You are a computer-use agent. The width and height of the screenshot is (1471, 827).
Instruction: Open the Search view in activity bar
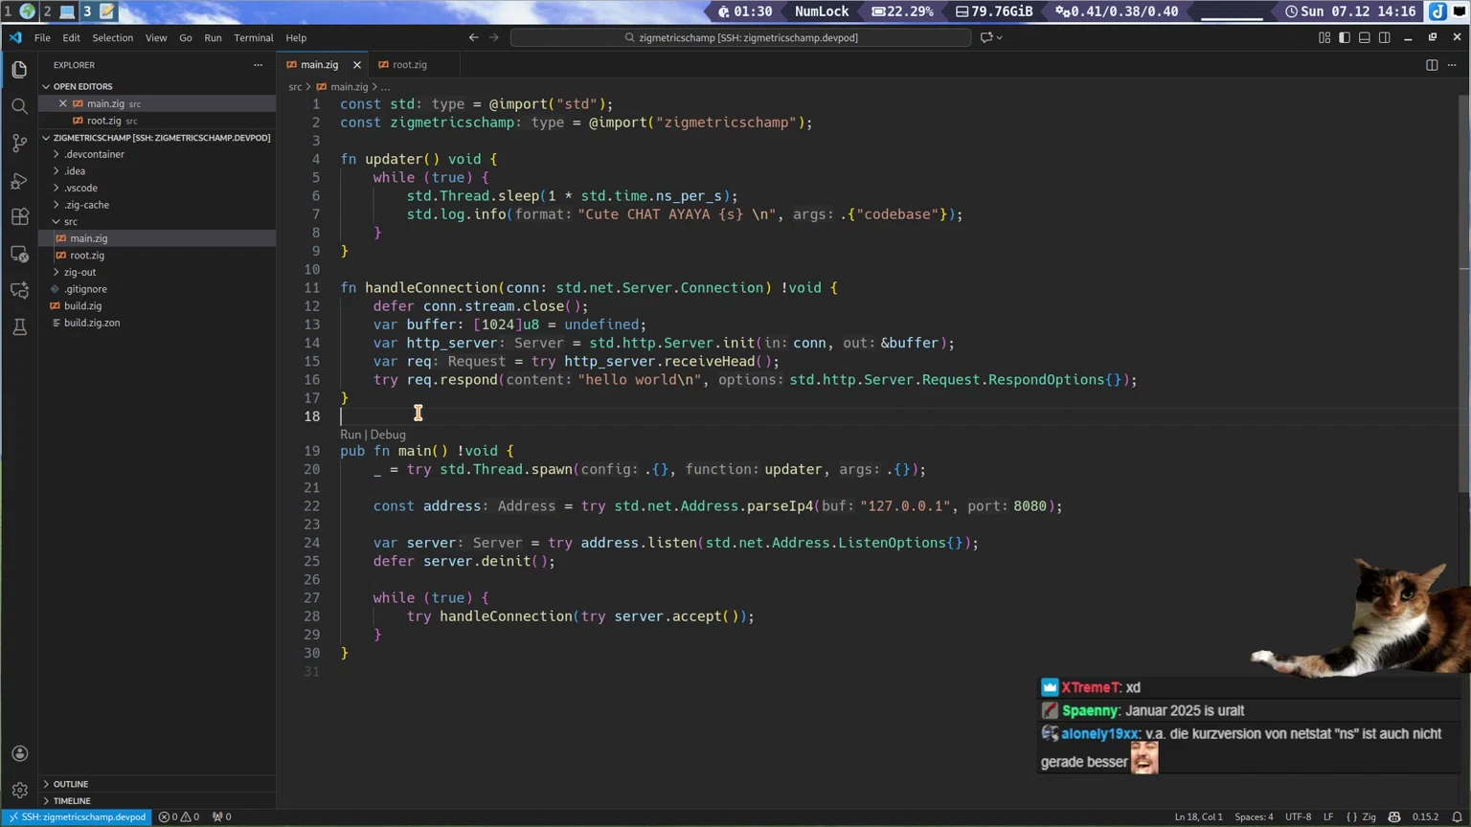pos(19,106)
